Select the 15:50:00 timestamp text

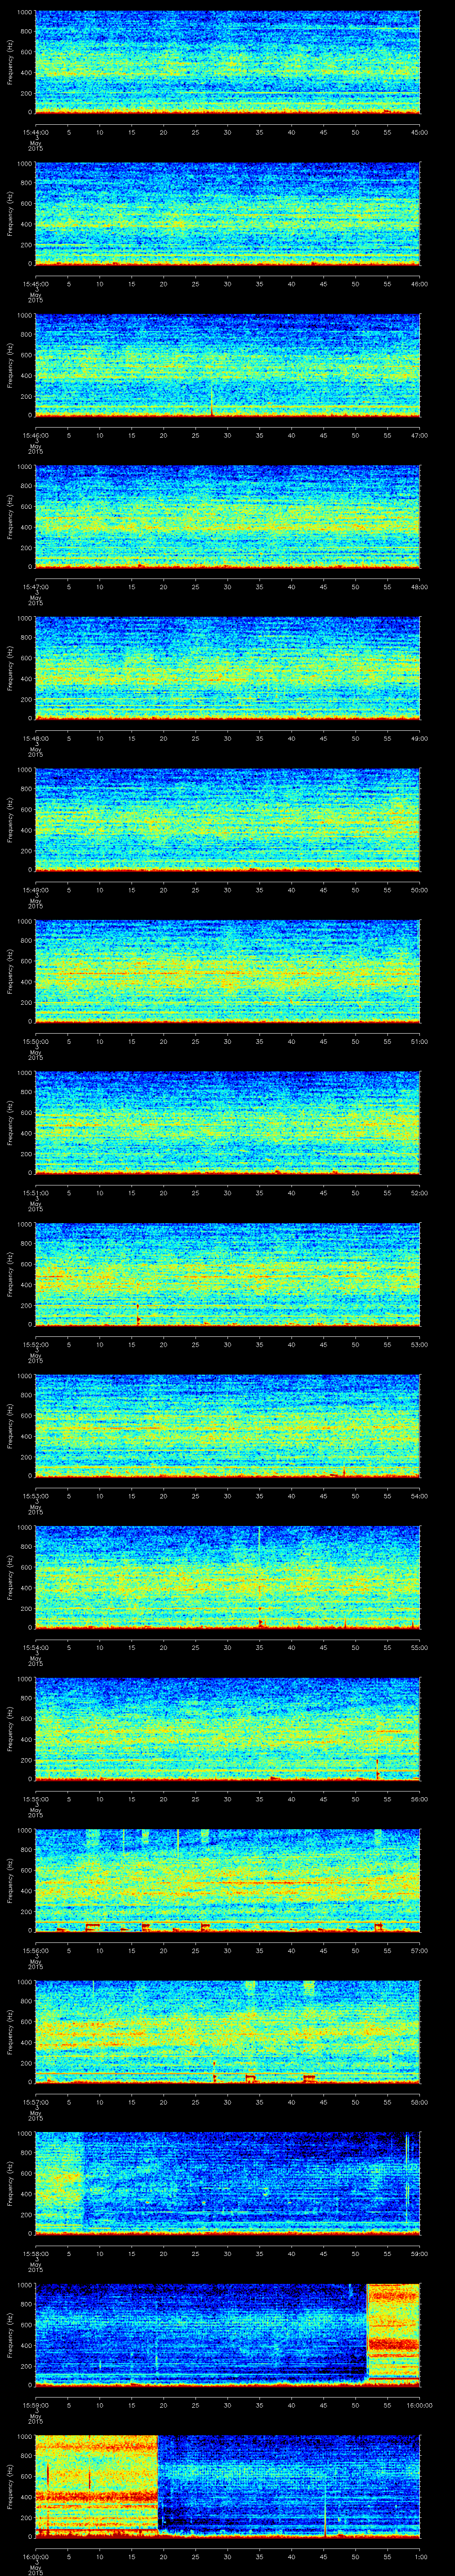(x=35, y=1041)
